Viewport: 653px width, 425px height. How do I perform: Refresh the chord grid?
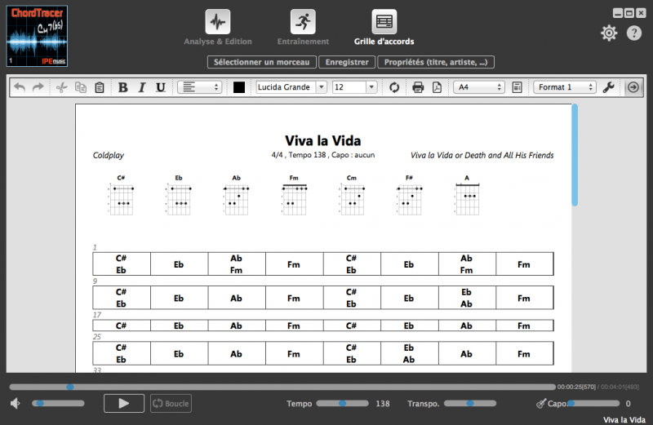click(x=394, y=87)
